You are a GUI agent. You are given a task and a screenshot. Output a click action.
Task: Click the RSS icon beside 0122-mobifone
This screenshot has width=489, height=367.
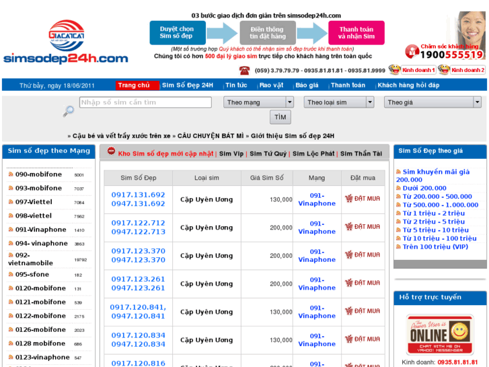coord(11,315)
